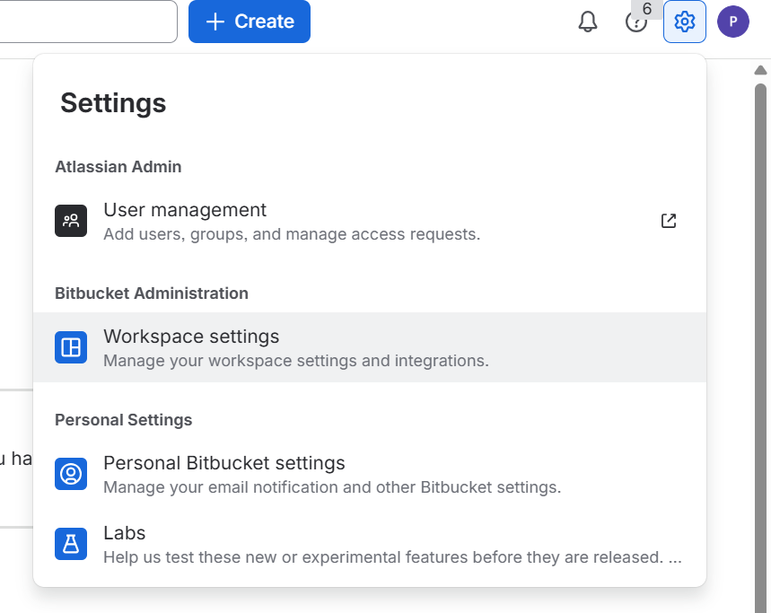771x613 pixels.
Task: Click the Workspace settings layout icon
Action: 71,347
